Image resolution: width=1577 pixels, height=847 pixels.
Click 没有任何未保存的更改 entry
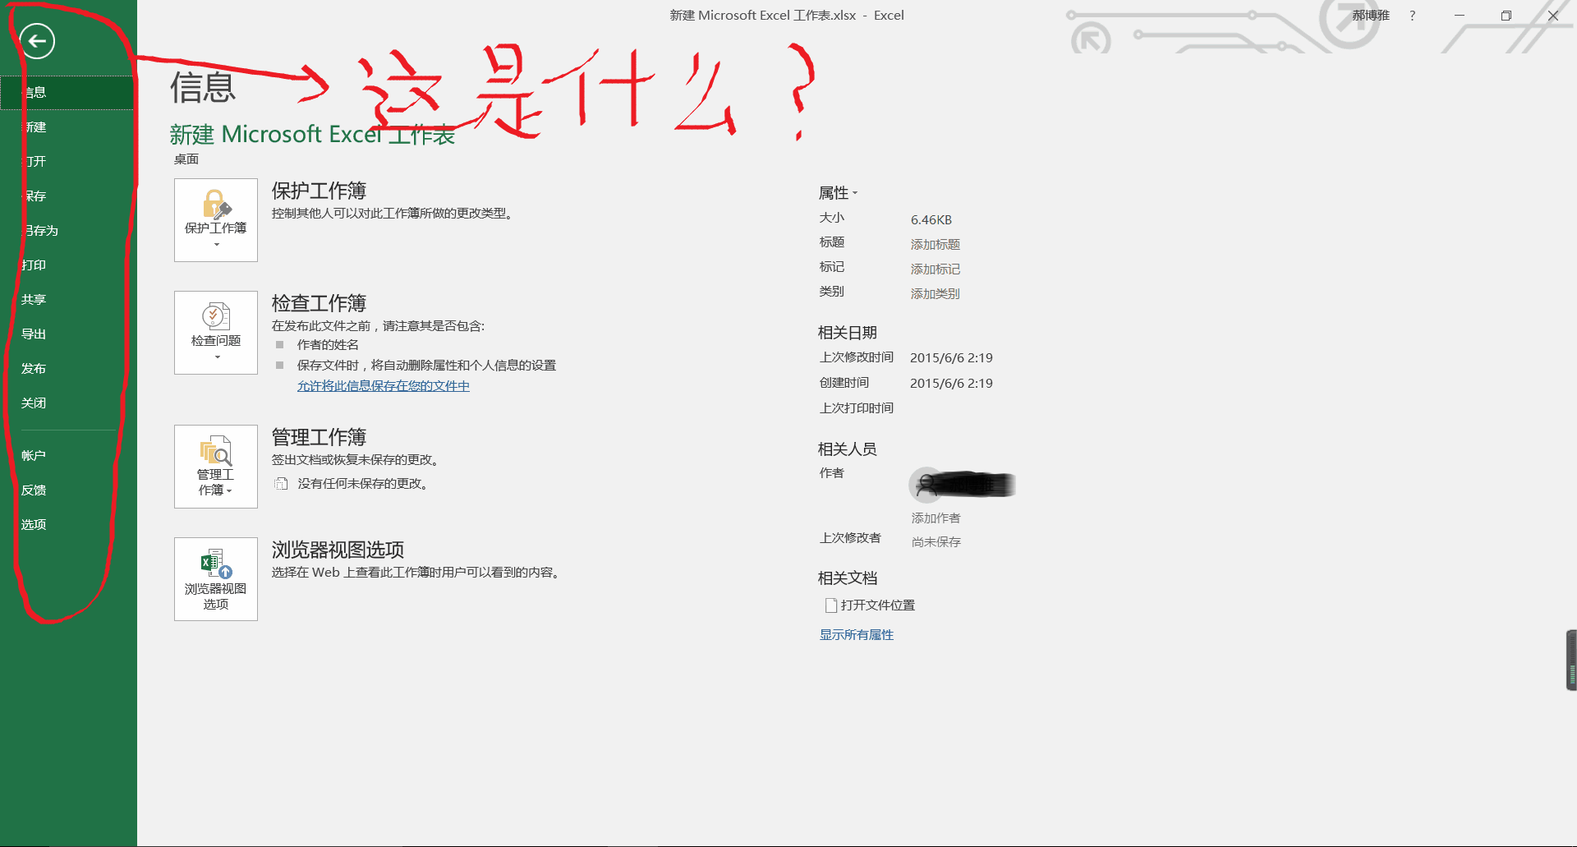pos(363,484)
